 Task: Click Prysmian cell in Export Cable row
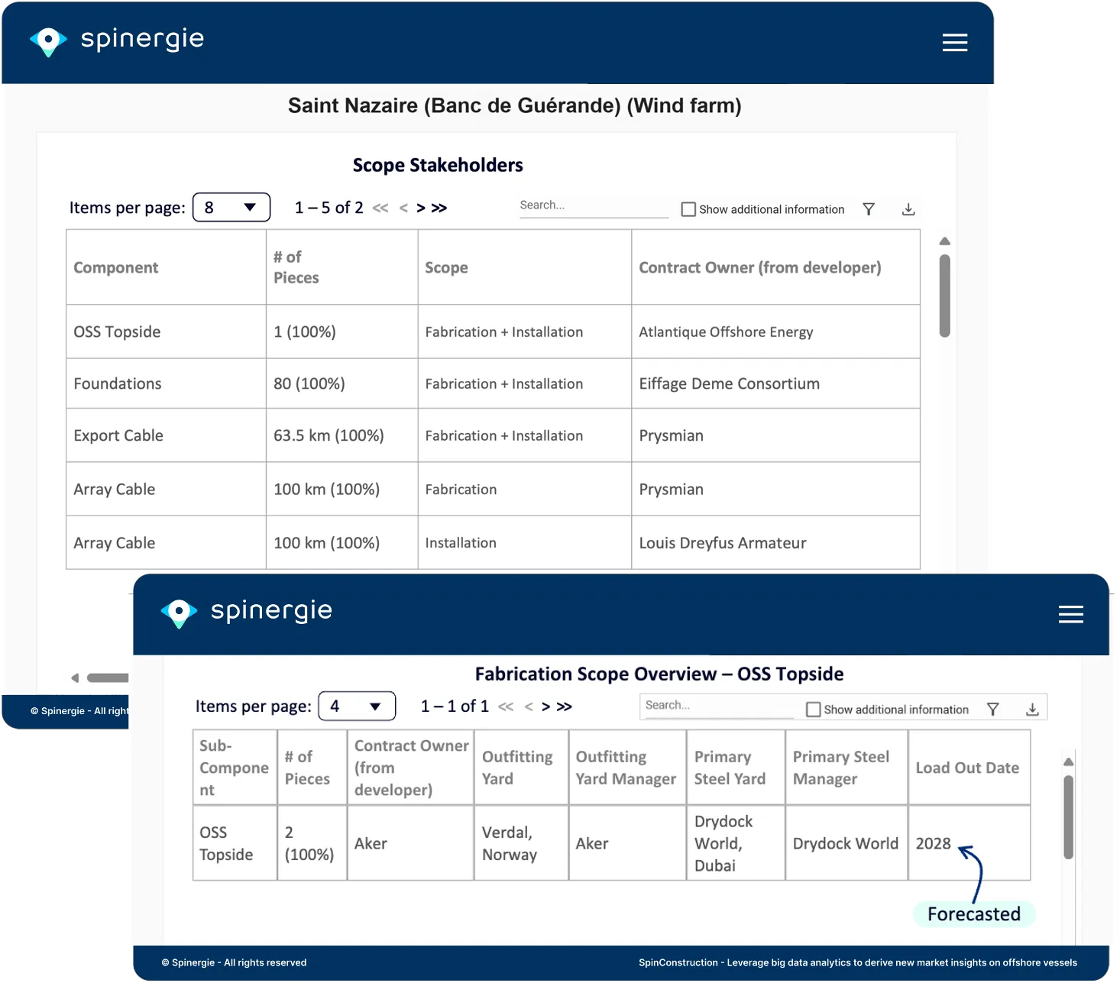point(776,436)
